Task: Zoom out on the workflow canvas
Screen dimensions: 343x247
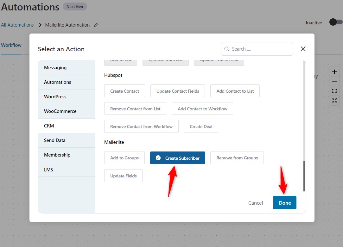Action: (334, 81)
